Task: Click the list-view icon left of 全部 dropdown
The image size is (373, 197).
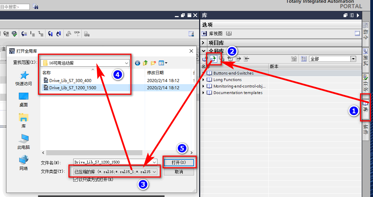Action: (x=304, y=59)
